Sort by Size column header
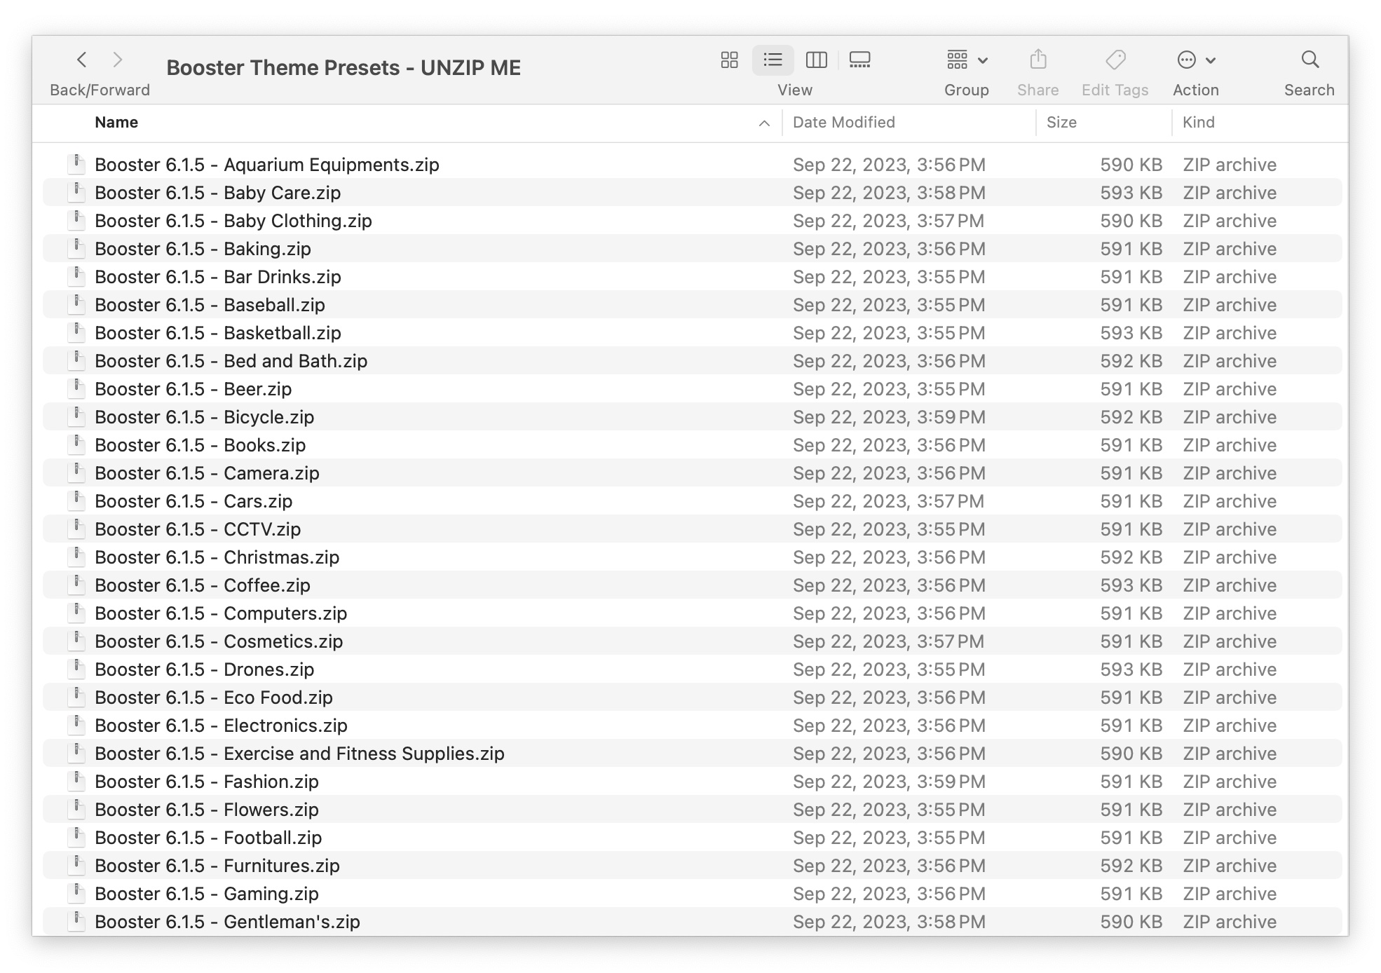The width and height of the screenshot is (1381, 973). [1061, 123]
